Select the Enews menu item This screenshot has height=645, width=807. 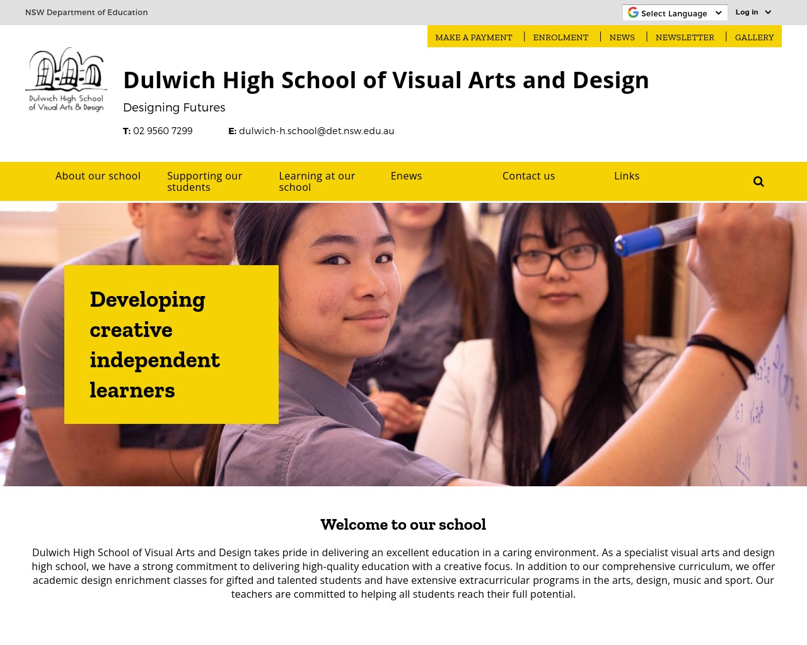click(406, 176)
